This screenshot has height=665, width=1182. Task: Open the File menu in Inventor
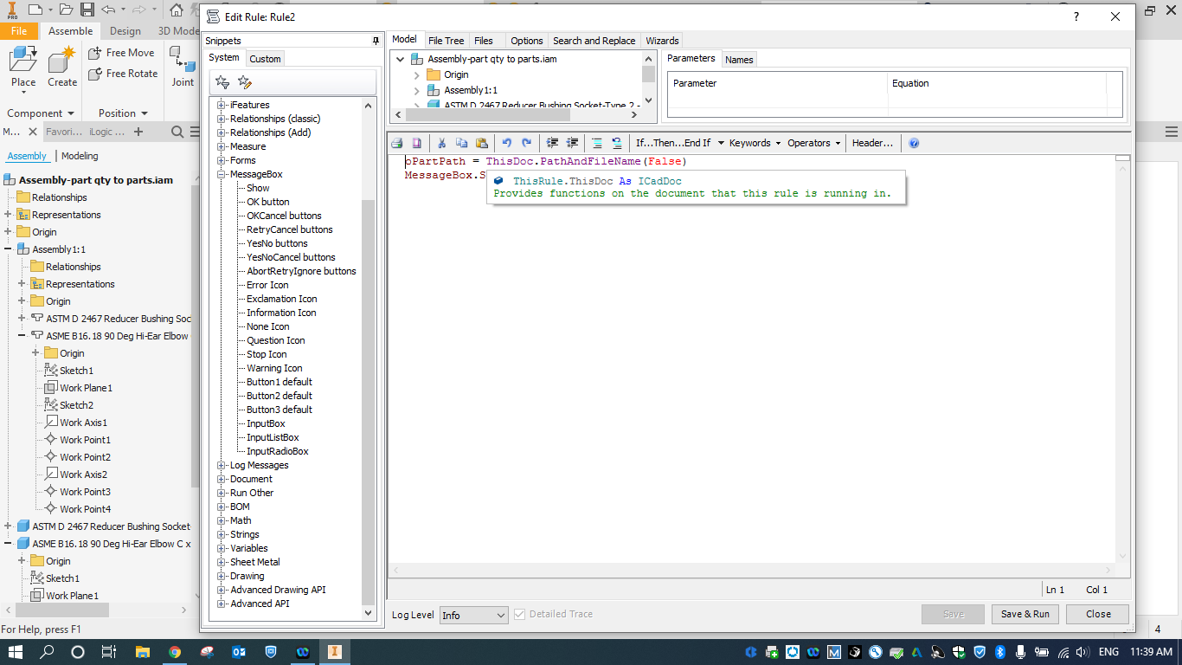click(19, 31)
